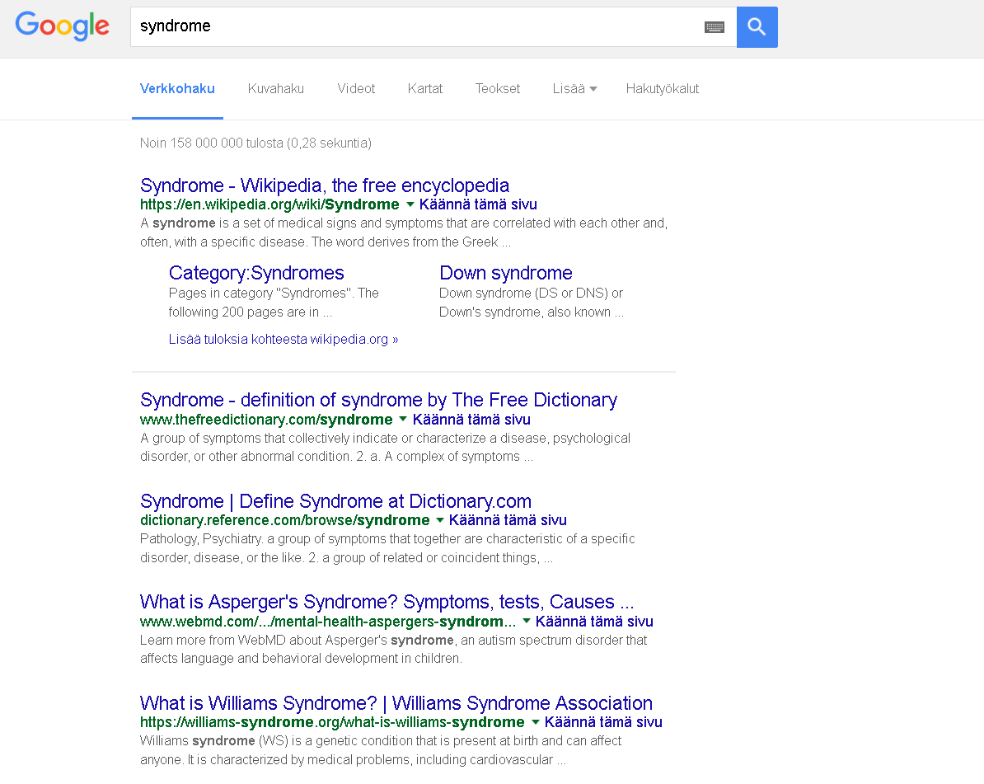Click the Google logo

63,26
